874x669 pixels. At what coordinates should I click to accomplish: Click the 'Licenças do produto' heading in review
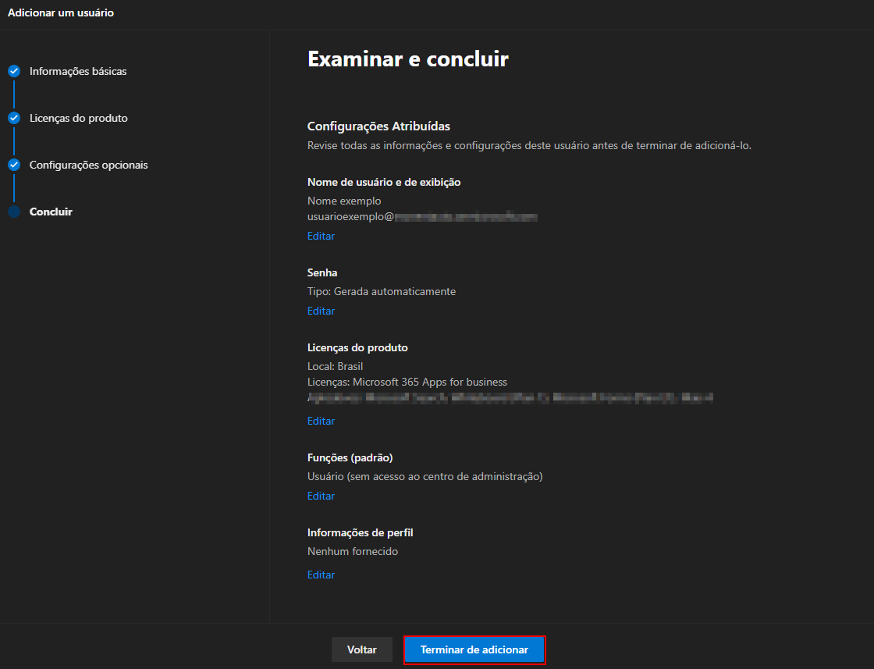pos(358,348)
